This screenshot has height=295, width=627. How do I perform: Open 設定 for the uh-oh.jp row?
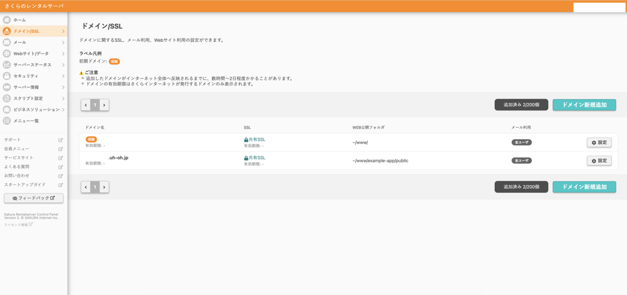coord(599,161)
